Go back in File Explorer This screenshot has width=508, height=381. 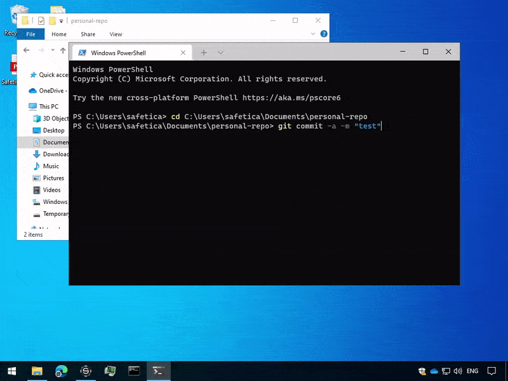tap(27, 50)
